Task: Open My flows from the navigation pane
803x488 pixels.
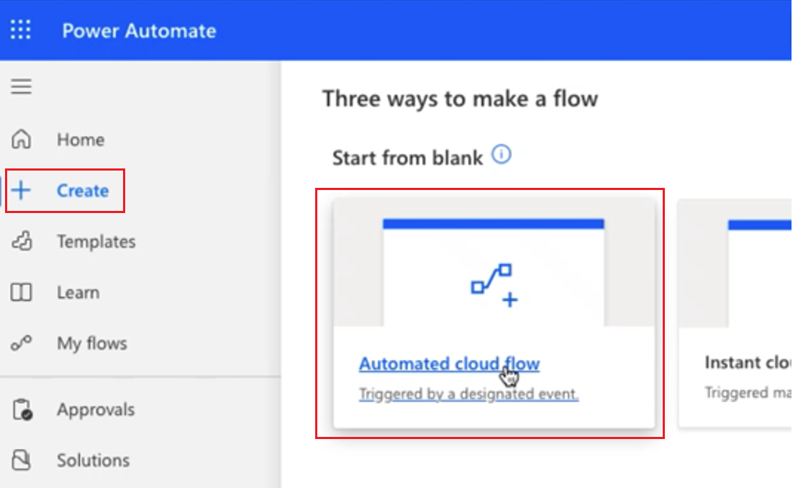Action: [93, 343]
